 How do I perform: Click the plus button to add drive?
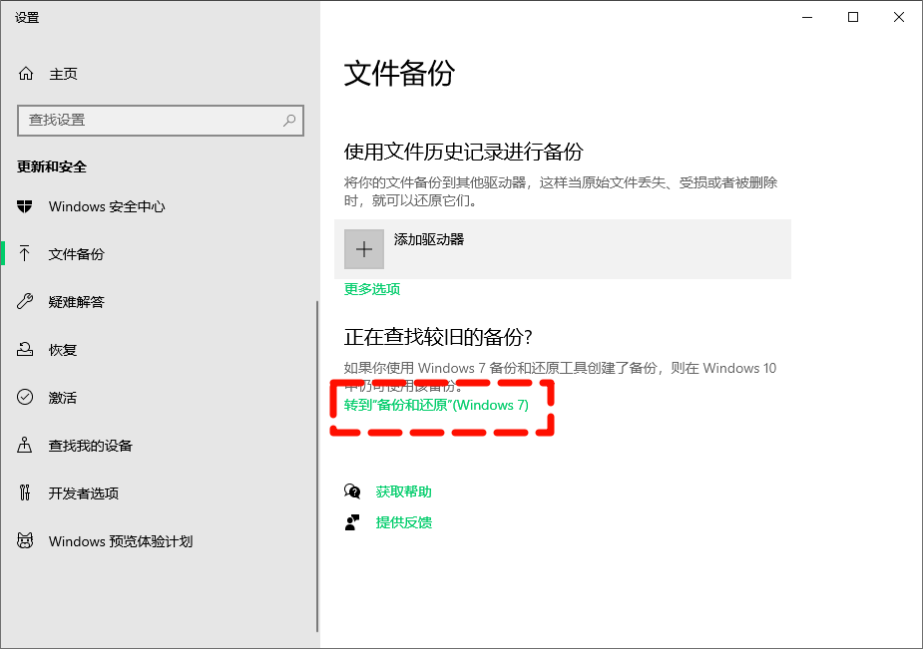pos(364,249)
